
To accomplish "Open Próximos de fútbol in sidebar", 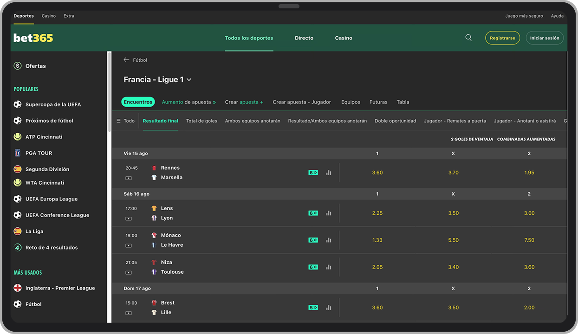I will coord(49,121).
